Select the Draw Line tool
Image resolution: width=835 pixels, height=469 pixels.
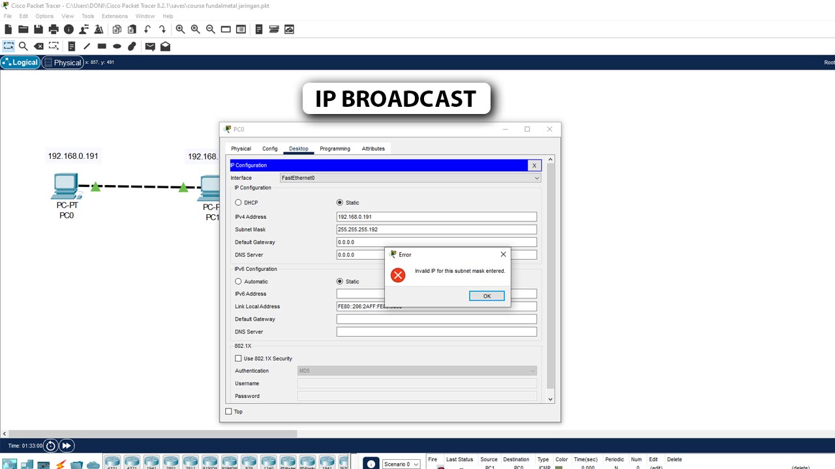pos(87,46)
